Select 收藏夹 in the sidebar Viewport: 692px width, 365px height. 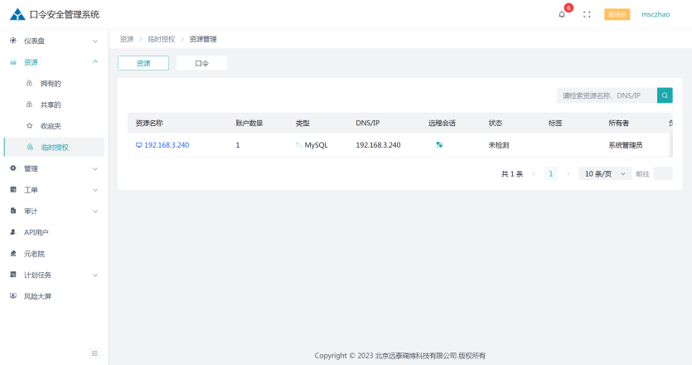tap(51, 126)
